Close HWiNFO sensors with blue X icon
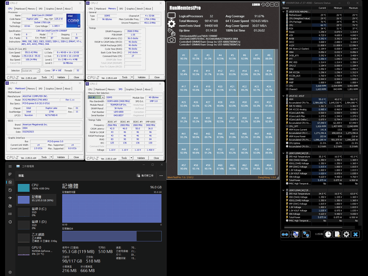 click(356, 234)
